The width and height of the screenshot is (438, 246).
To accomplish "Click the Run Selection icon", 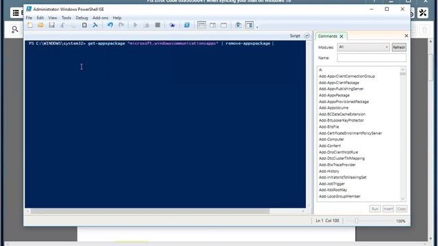I will [x=146, y=25].
